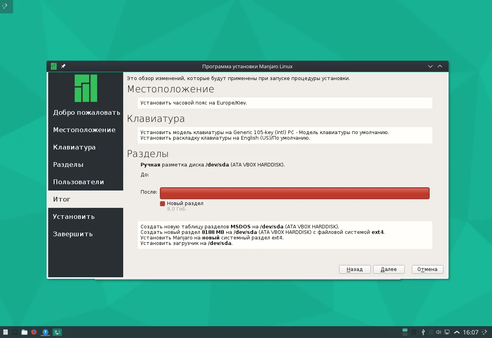Click the ghost-shaped tray icon
The width and height of the screenshot is (492, 338).
[431, 332]
